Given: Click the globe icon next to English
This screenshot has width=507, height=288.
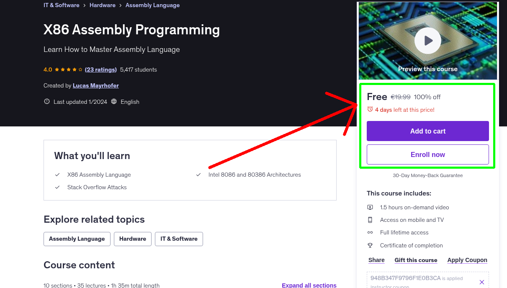Looking at the screenshot, I should point(114,102).
